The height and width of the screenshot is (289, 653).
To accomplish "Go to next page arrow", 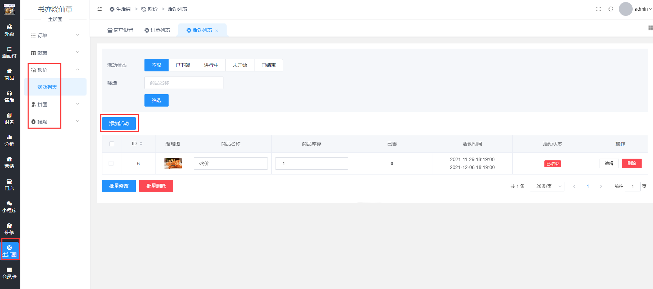I will [601, 186].
